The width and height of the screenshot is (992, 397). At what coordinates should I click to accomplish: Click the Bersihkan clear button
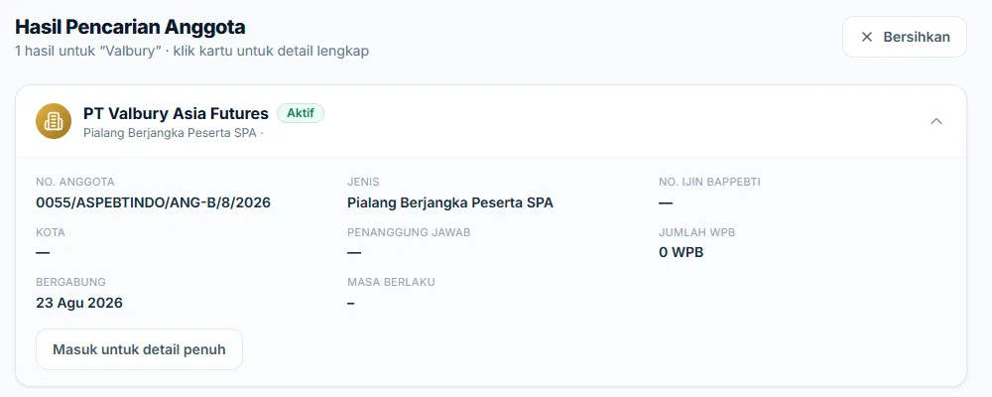tap(904, 37)
